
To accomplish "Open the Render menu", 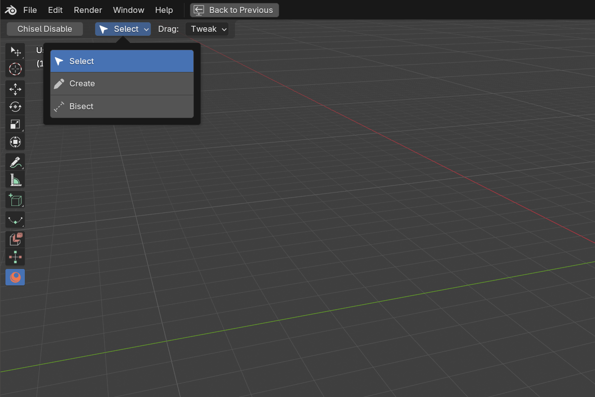I will click(88, 10).
